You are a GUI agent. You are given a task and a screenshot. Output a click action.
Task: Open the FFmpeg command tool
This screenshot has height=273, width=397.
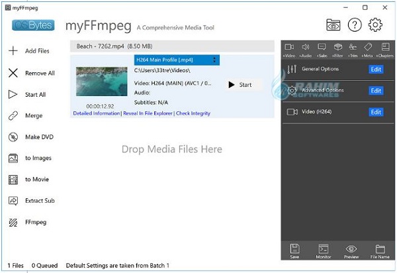tap(27, 222)
